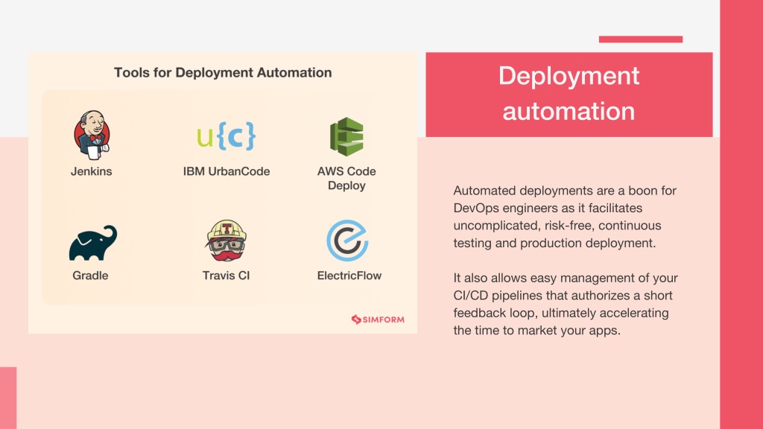Click the paragraph starting "It also allows easy"
The height and width of the screenshot is (429, 763).
coord(566,304)
